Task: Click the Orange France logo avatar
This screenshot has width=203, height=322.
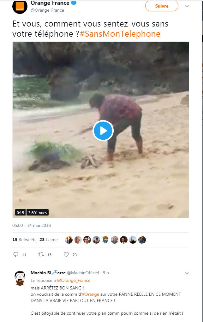Action: click(x=20, y=7)
